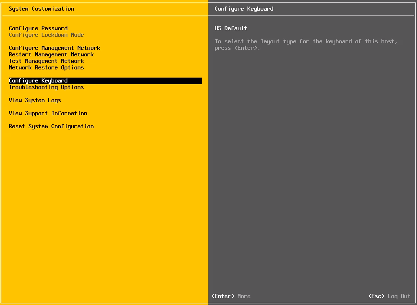Select Test Management Network
The width and height of the screenshot is (417, 305).
(46, 61)
